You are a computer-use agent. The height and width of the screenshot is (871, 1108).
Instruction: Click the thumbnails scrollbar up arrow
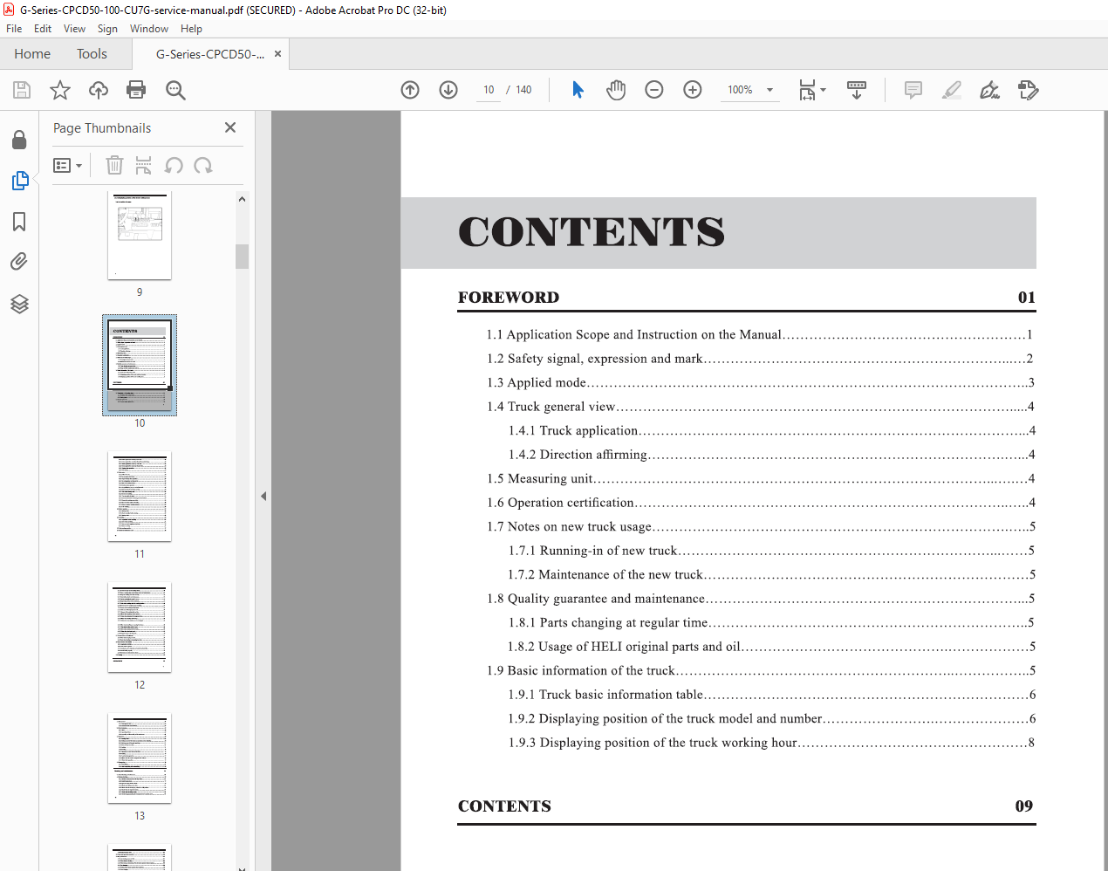(242, 199)
